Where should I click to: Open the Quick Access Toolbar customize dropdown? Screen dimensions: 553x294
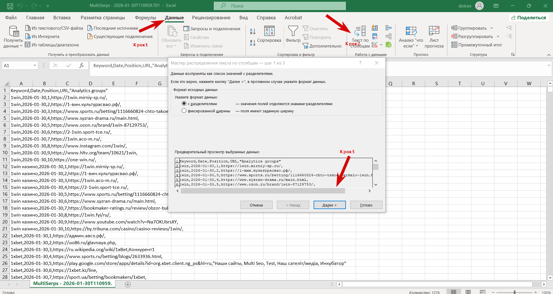(x=48, y=6)
